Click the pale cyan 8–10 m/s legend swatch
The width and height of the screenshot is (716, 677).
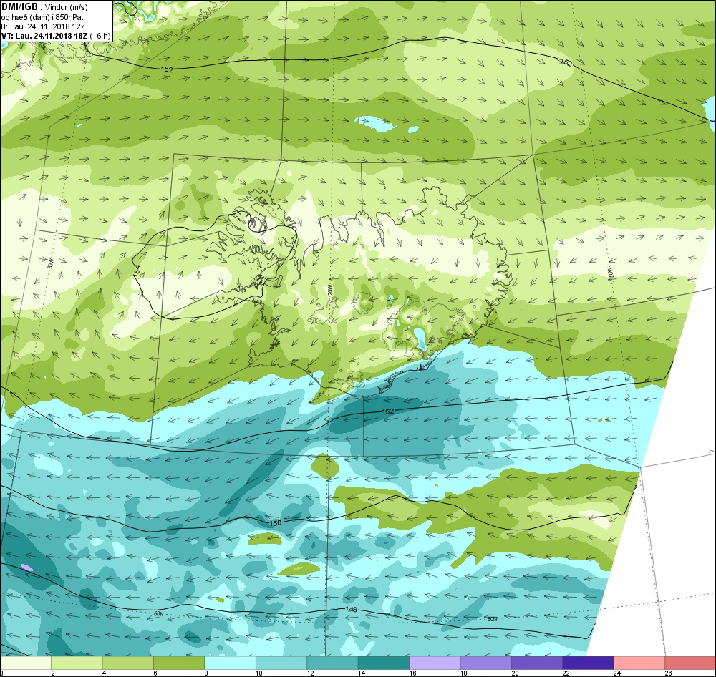tap(230, 663)
